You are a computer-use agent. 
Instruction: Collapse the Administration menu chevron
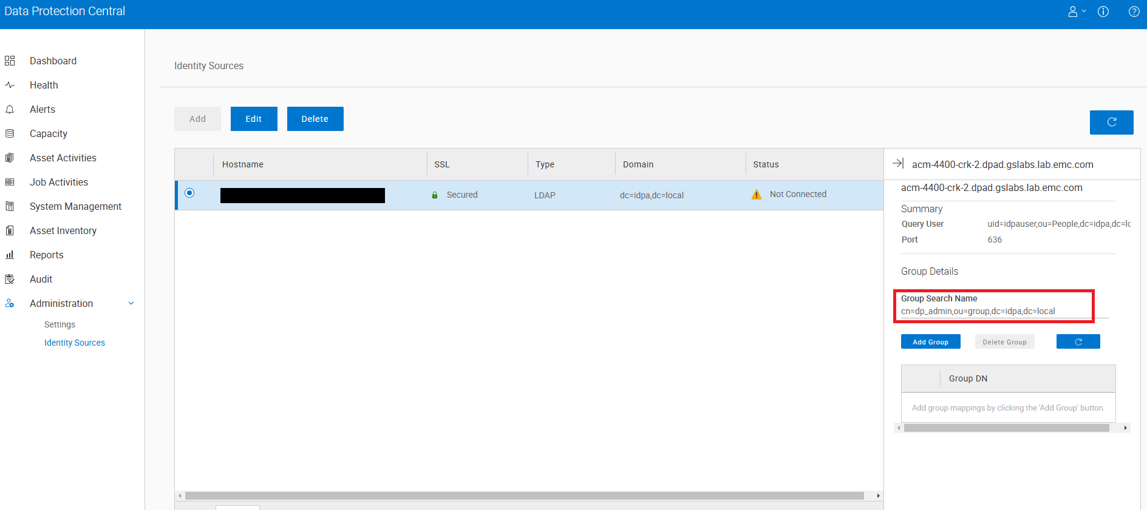pyautogui.click(x=131, y=303)
